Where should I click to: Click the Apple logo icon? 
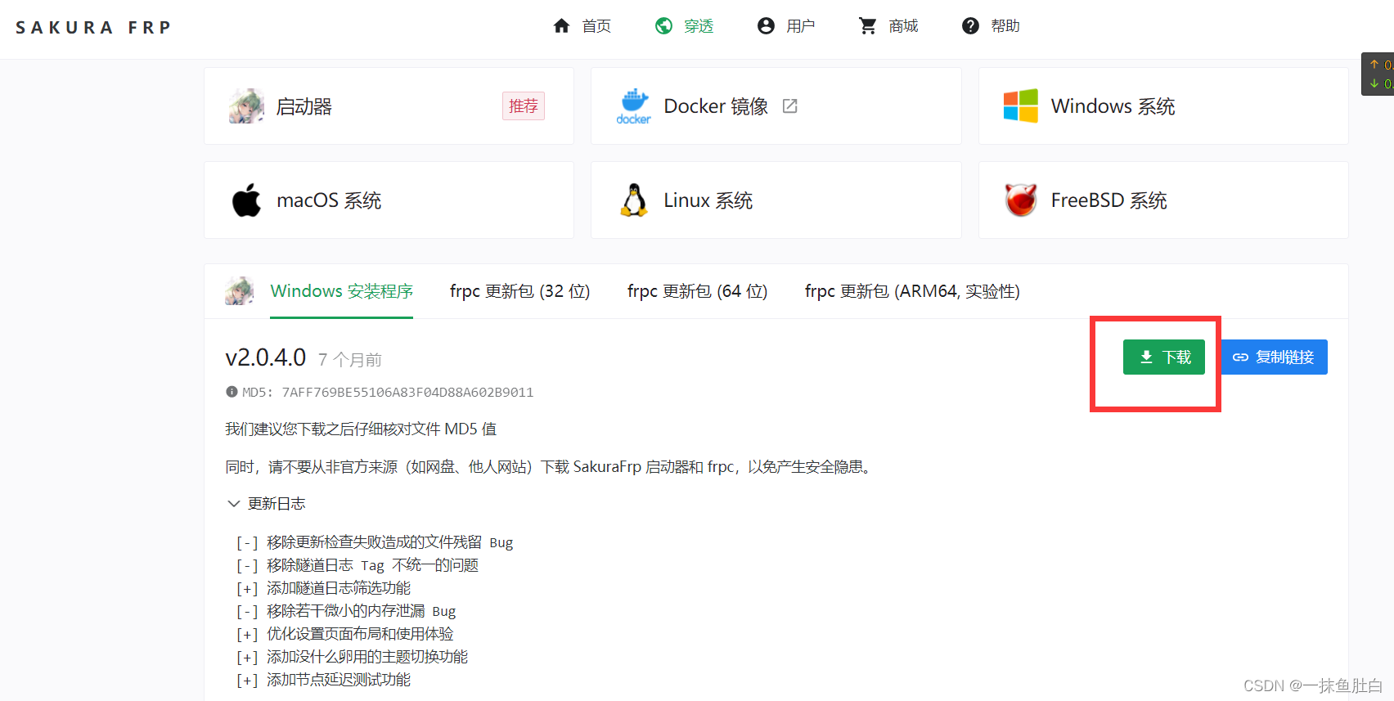click(x=246, y=200)
